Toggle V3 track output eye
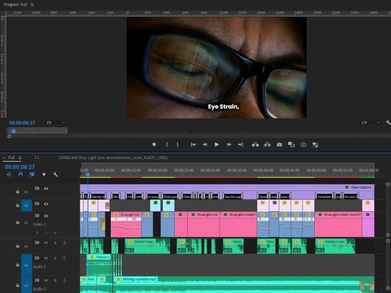Image resolution: width=391 pixels, height=293 pixels. pyautogui.click(x=46, y=189)
